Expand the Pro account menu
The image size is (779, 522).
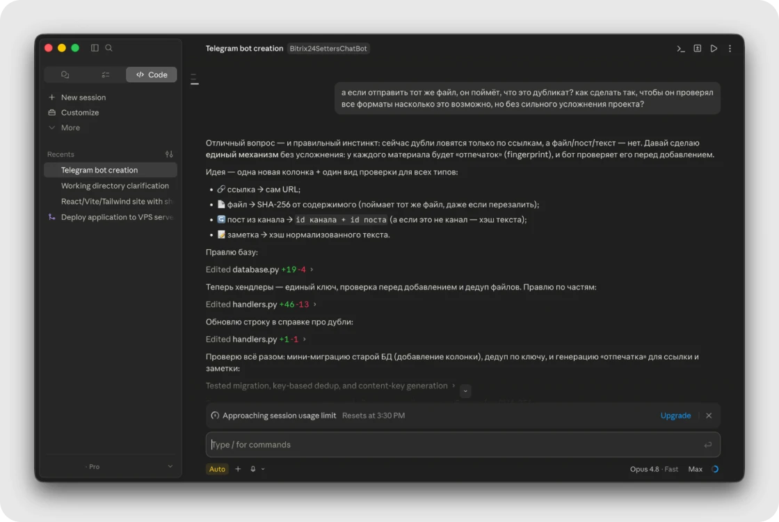pos(111,466)
